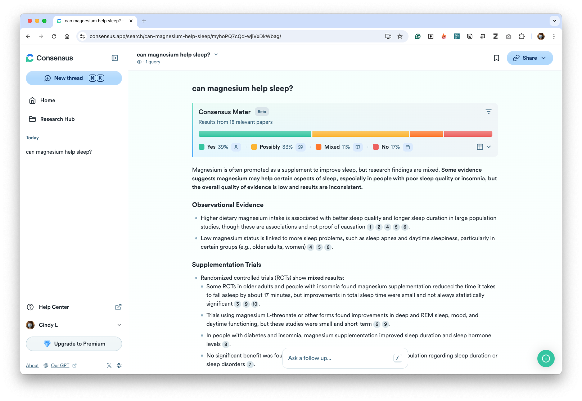Collapse the Consensus sidebar panel

point(115,58)
